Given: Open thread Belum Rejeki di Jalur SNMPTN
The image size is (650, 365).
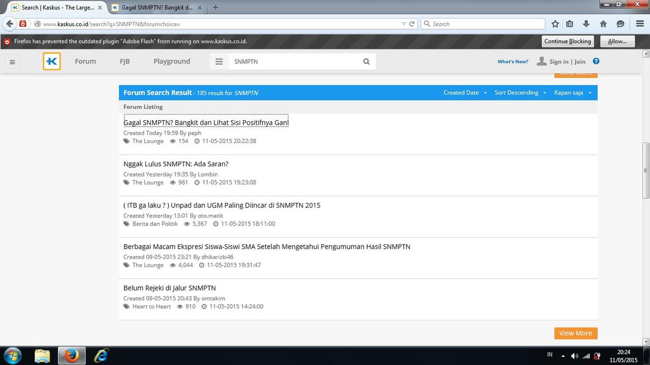Looking at the screenshot, I should point(170,288).
